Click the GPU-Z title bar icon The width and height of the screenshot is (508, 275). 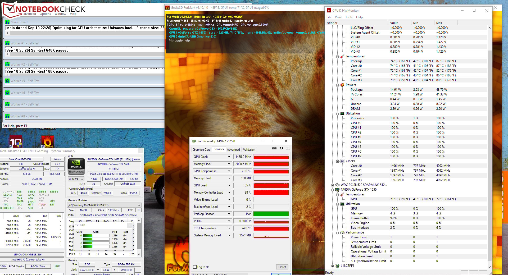coord(194,141)
